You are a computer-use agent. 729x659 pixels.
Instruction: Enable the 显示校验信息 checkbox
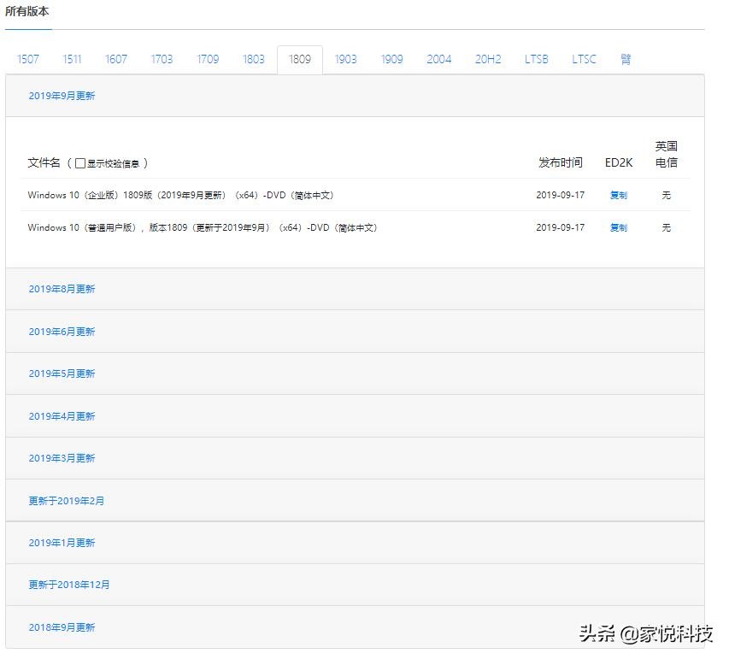pos(80,163)
